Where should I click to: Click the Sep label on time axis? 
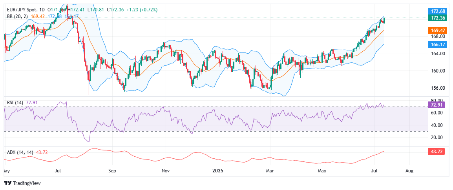(112, 171)
